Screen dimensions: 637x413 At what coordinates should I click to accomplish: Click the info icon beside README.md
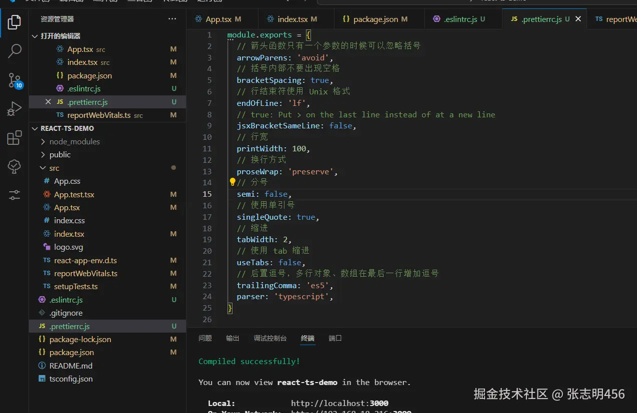42,366
